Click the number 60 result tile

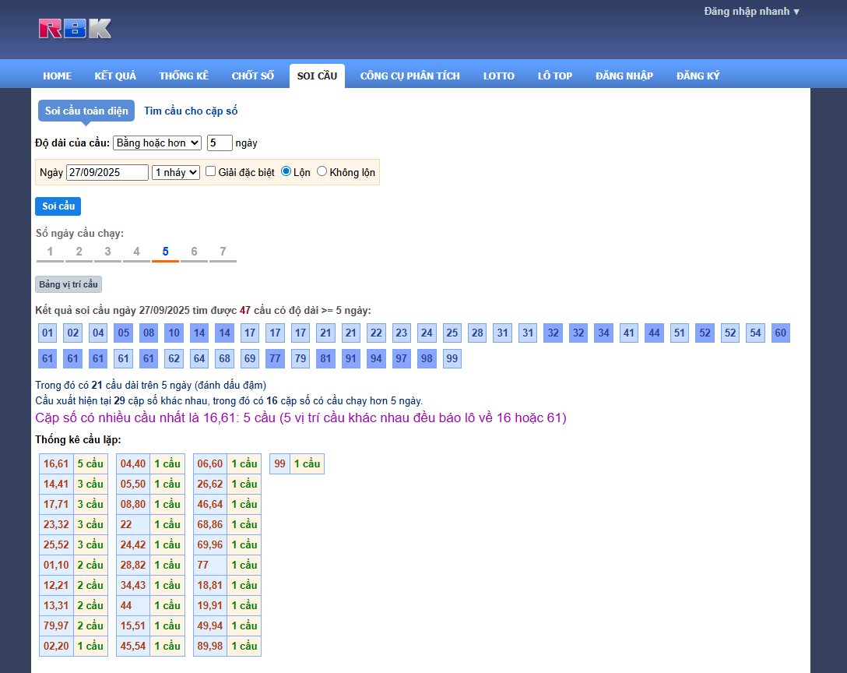click(781, 333)
